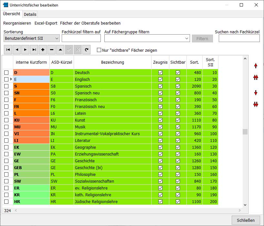Toggle Sichtbar checkbox for Spanisch
Screen dimensions: 264x226
pos(178,86)
